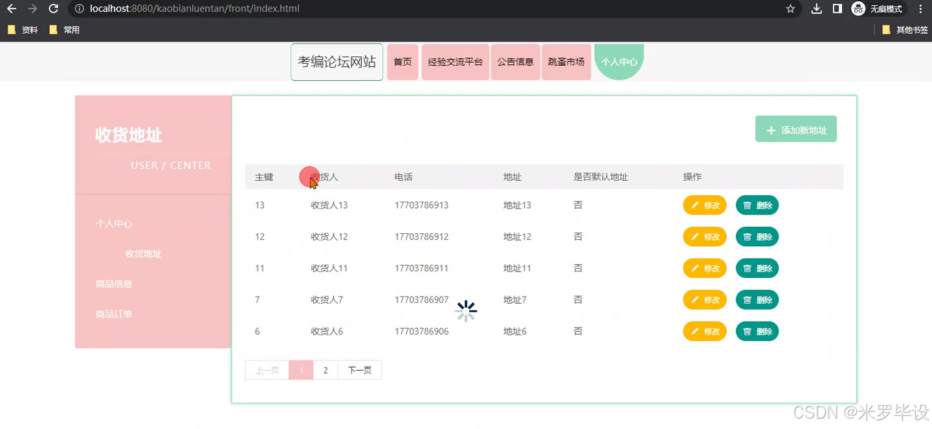Screen dimensions: 932x429
Task: Open the 资料 bookmark folder
Action: (23, 30)
